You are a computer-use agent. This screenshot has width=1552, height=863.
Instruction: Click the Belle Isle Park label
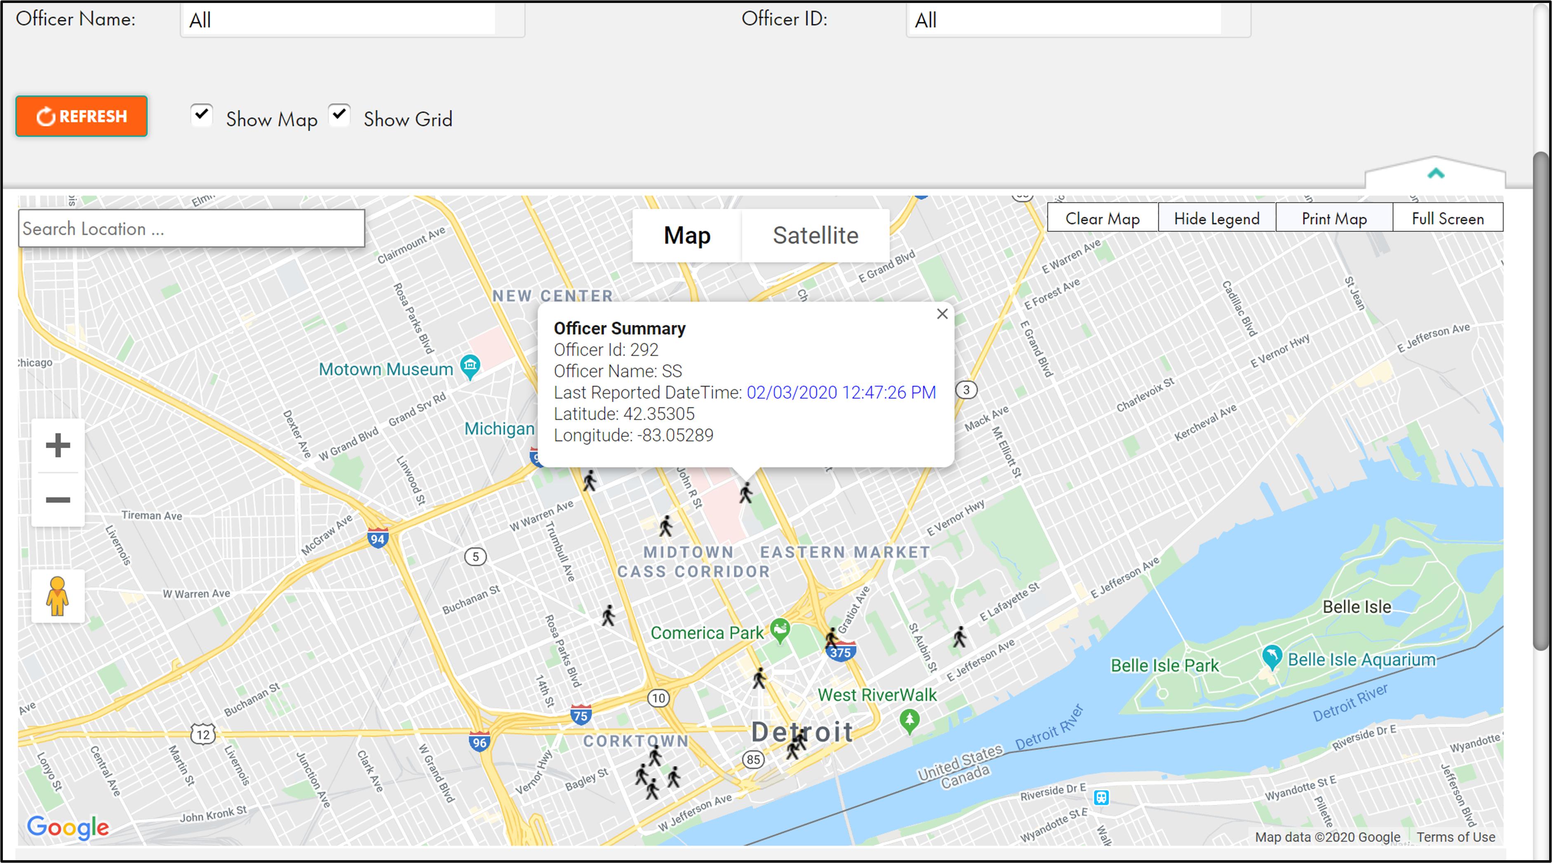click(1164, 665)
